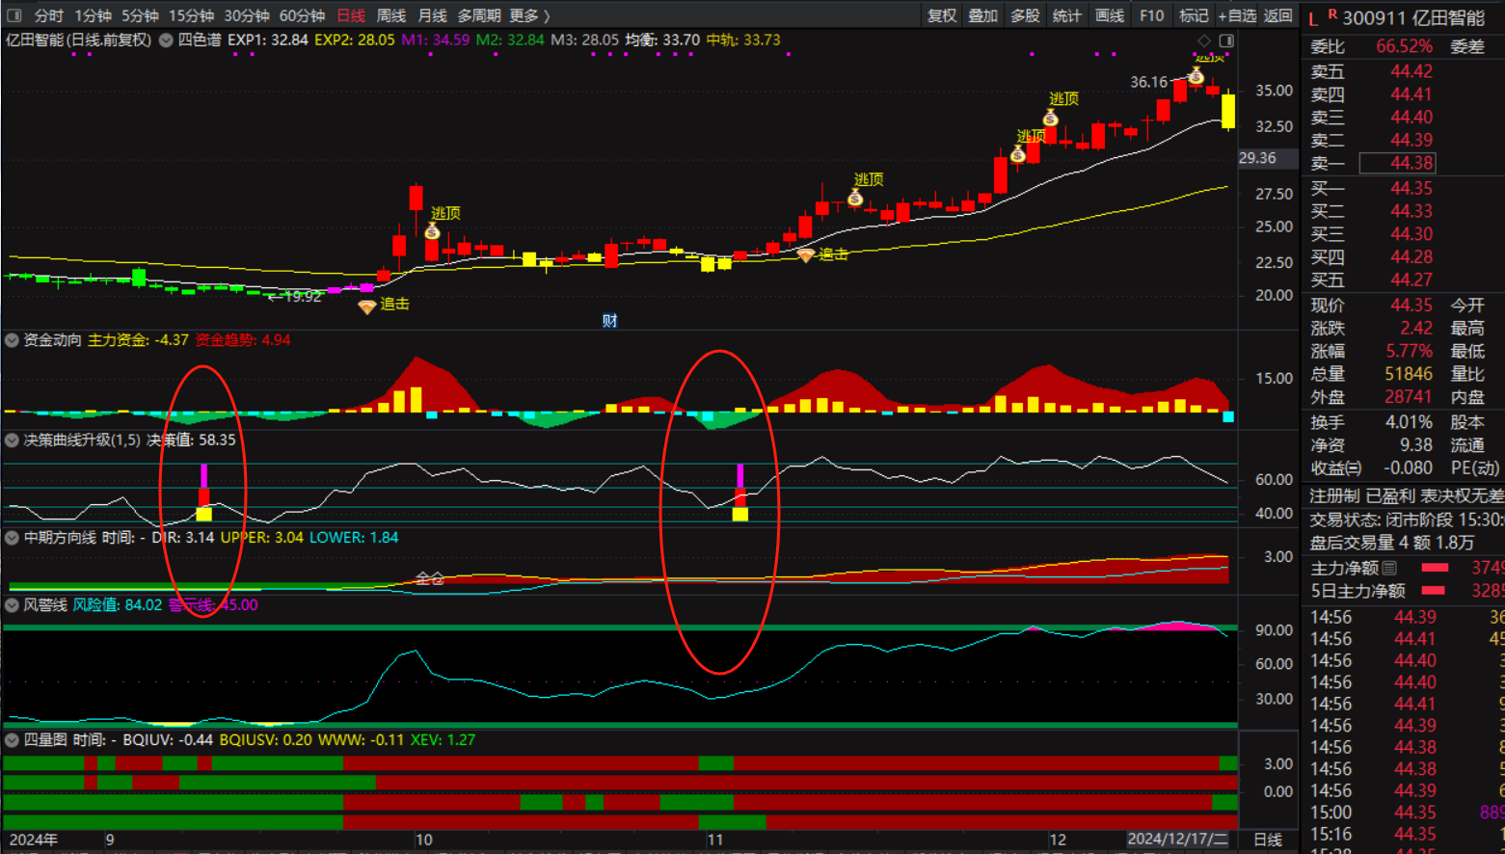Select the 30分钟 timeframe tab
The height and width of the screenshot is (854, 1505).
point(247,15)
